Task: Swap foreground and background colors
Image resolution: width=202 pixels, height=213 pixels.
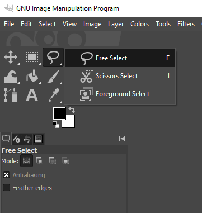Action: click(x=72, y=110)
